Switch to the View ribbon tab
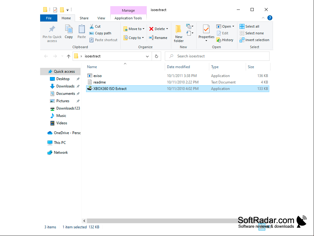This screenshot has height=236, width=314. (101, 18)
